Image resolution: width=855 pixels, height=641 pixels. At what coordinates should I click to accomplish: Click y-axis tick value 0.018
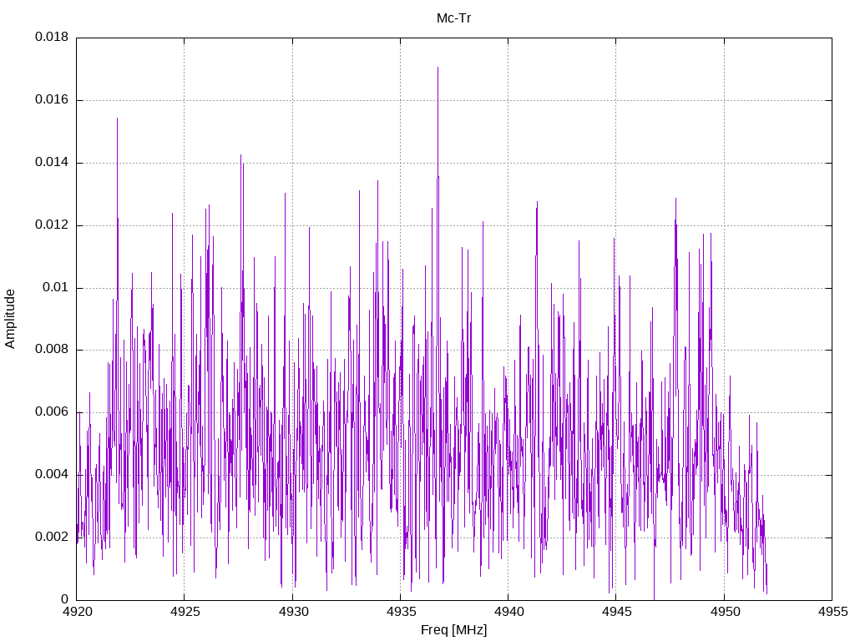[x=52, y=37]
